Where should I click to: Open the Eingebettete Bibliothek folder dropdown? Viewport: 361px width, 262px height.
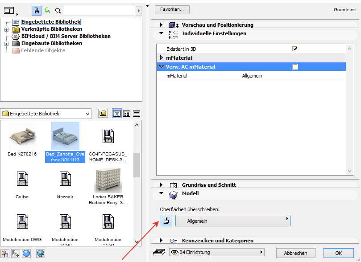click(46, 114)
